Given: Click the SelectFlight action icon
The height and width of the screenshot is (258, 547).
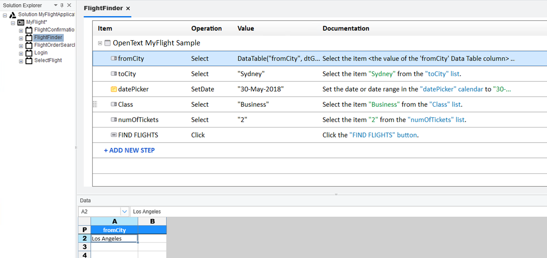Looking at the screenshot, I should tap(29, 60).
